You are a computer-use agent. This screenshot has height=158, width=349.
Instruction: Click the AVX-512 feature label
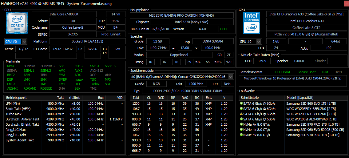point(96,71)
